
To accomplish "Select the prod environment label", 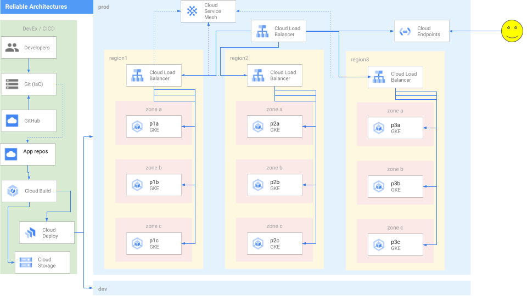I will coord(104,7).
